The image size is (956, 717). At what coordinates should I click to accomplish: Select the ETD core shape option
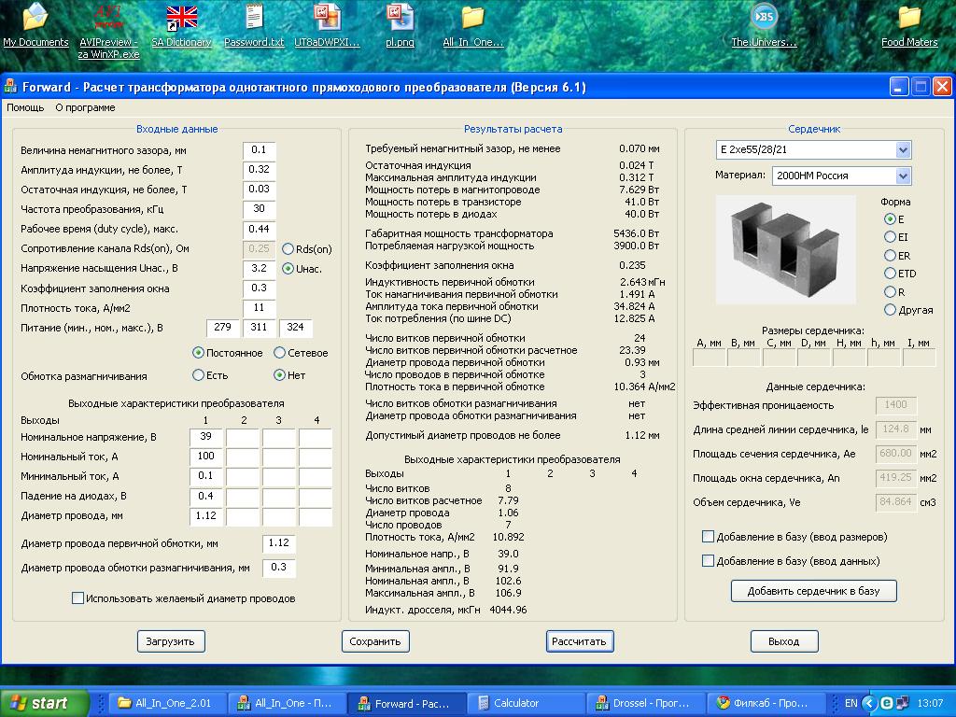pyautogui.click(x=890, y=274)
